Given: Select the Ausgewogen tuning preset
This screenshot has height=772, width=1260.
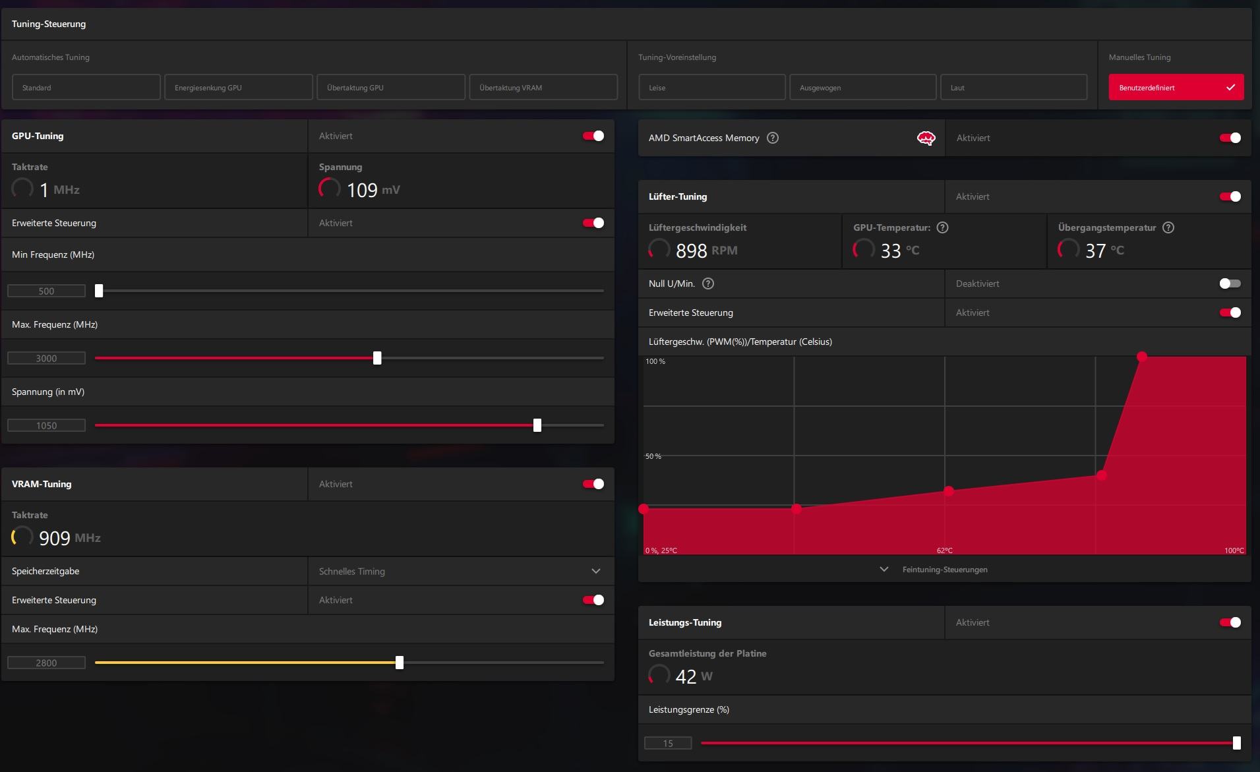Looking at the screenshot, I should (x=863, y=87).
